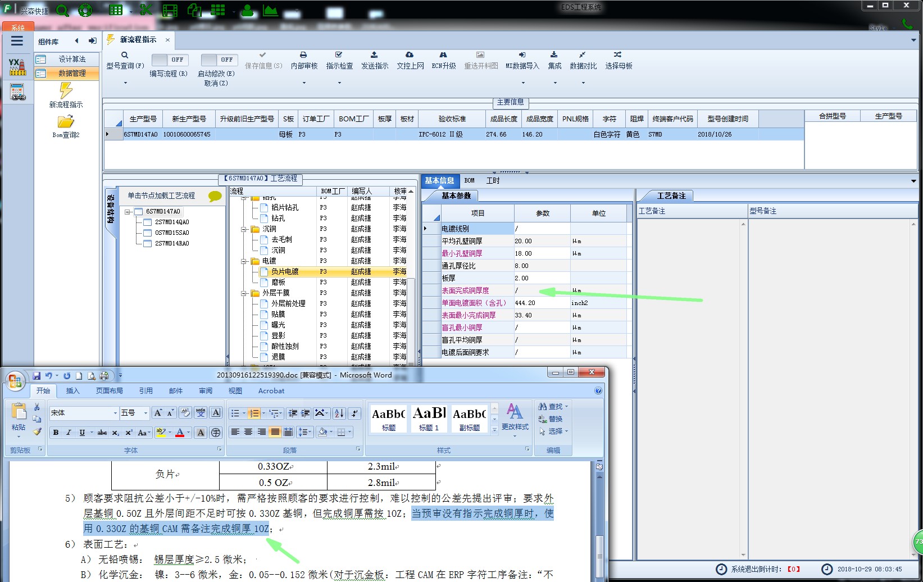Collapse the 沉铜 folder in process tree
The height and width of the screenshot is (582, 923).
pyautogui.click(x=244, y=229)
